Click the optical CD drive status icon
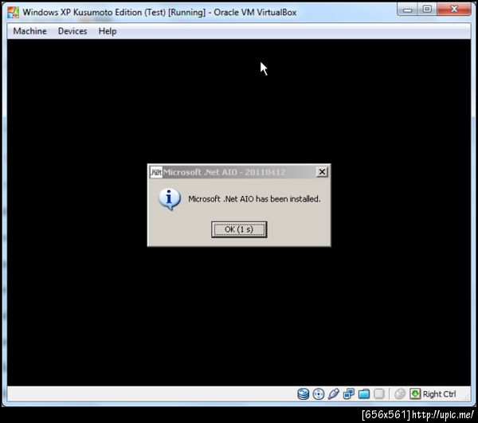Image resolution: width=478 pixels, height=423 pixels. pyautogui.click(x=319, y=394)
